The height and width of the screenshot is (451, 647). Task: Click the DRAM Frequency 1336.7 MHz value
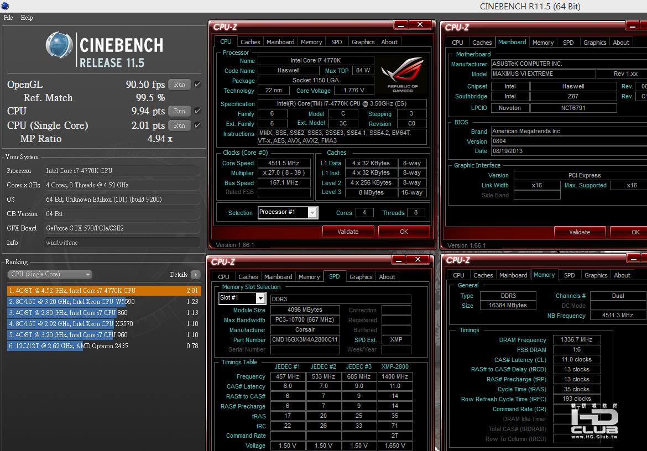click(576, 340)
